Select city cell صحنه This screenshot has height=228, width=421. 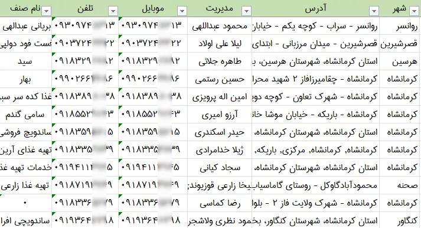(x=400, y=185)
